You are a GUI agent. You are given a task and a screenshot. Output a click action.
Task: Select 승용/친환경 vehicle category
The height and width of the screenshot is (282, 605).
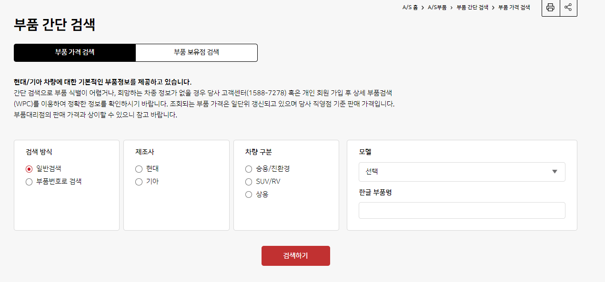pos(248,169)
